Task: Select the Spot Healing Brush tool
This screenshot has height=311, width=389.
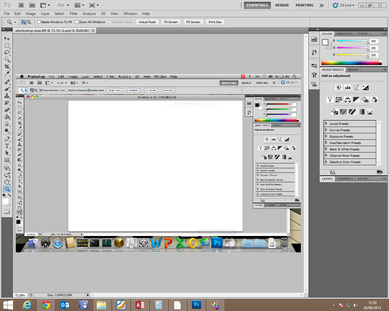Action: tap(7, 82)
